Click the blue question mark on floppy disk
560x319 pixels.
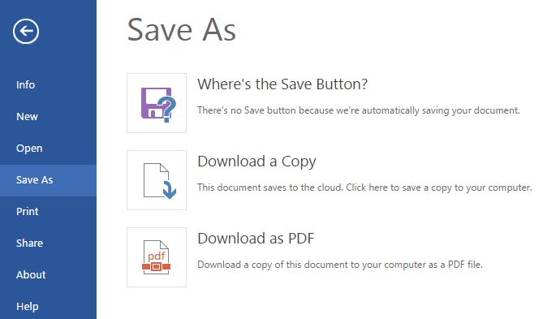[x=168, y=109]
